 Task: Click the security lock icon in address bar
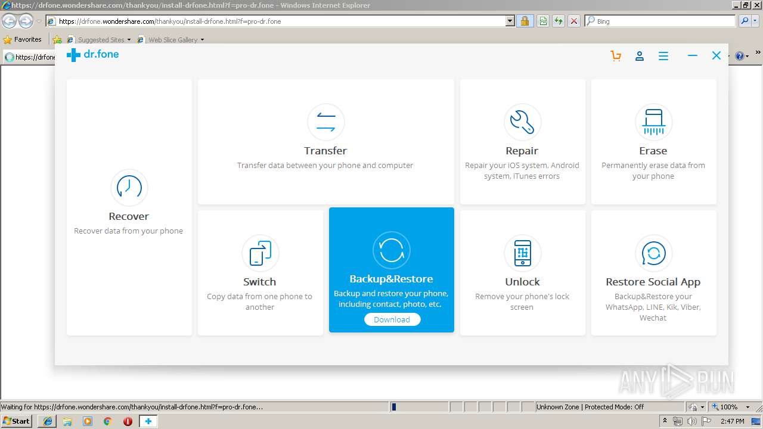tap(525, 21)
